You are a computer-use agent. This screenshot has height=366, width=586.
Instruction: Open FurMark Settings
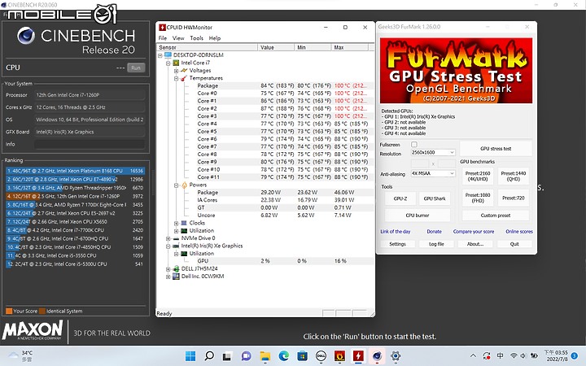(397, 244)
